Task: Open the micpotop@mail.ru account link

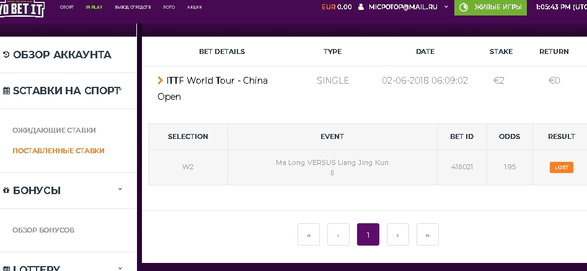Action: tap(403, 7)
